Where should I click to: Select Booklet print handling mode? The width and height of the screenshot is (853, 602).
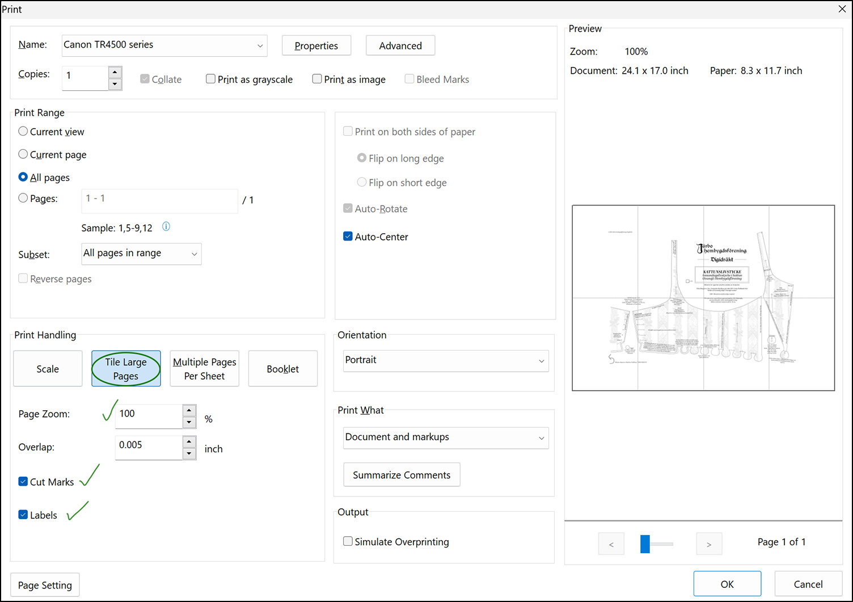tap(282, 369)
